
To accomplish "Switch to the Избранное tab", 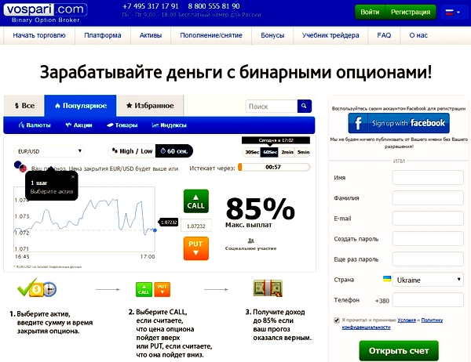I will pos(149,105).
